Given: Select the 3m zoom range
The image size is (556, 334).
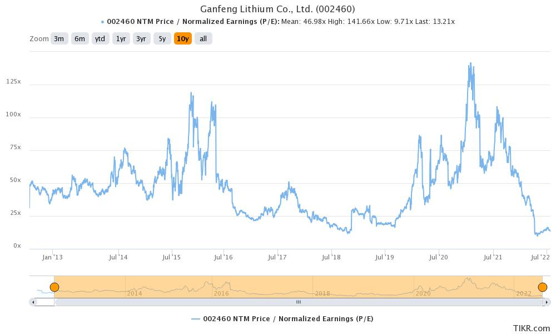Looking at the screenshot, I should click(x=59, y=39).
